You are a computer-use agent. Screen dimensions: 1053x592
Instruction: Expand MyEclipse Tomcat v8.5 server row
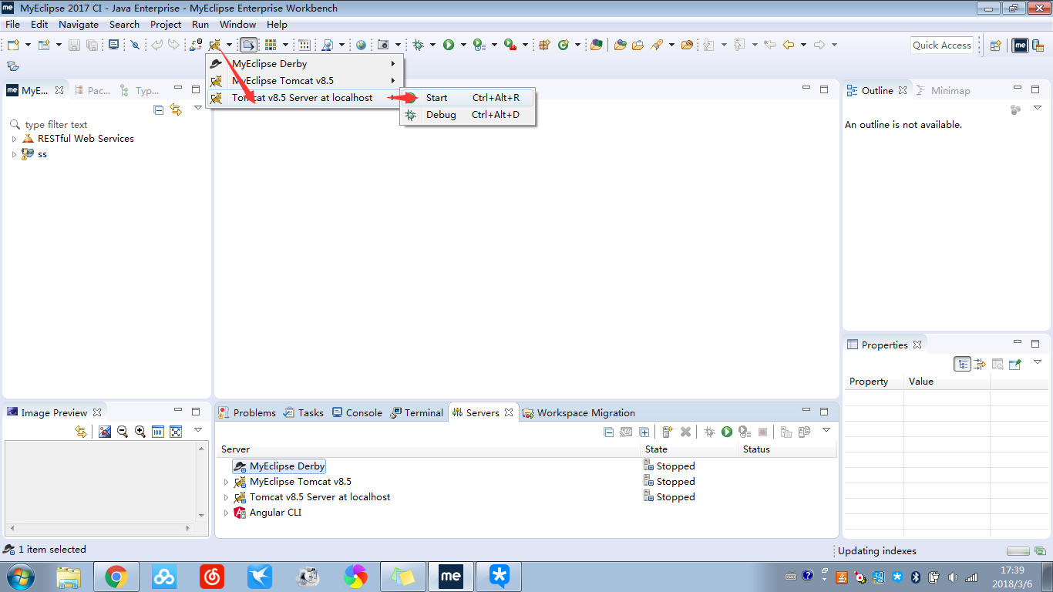226,482
